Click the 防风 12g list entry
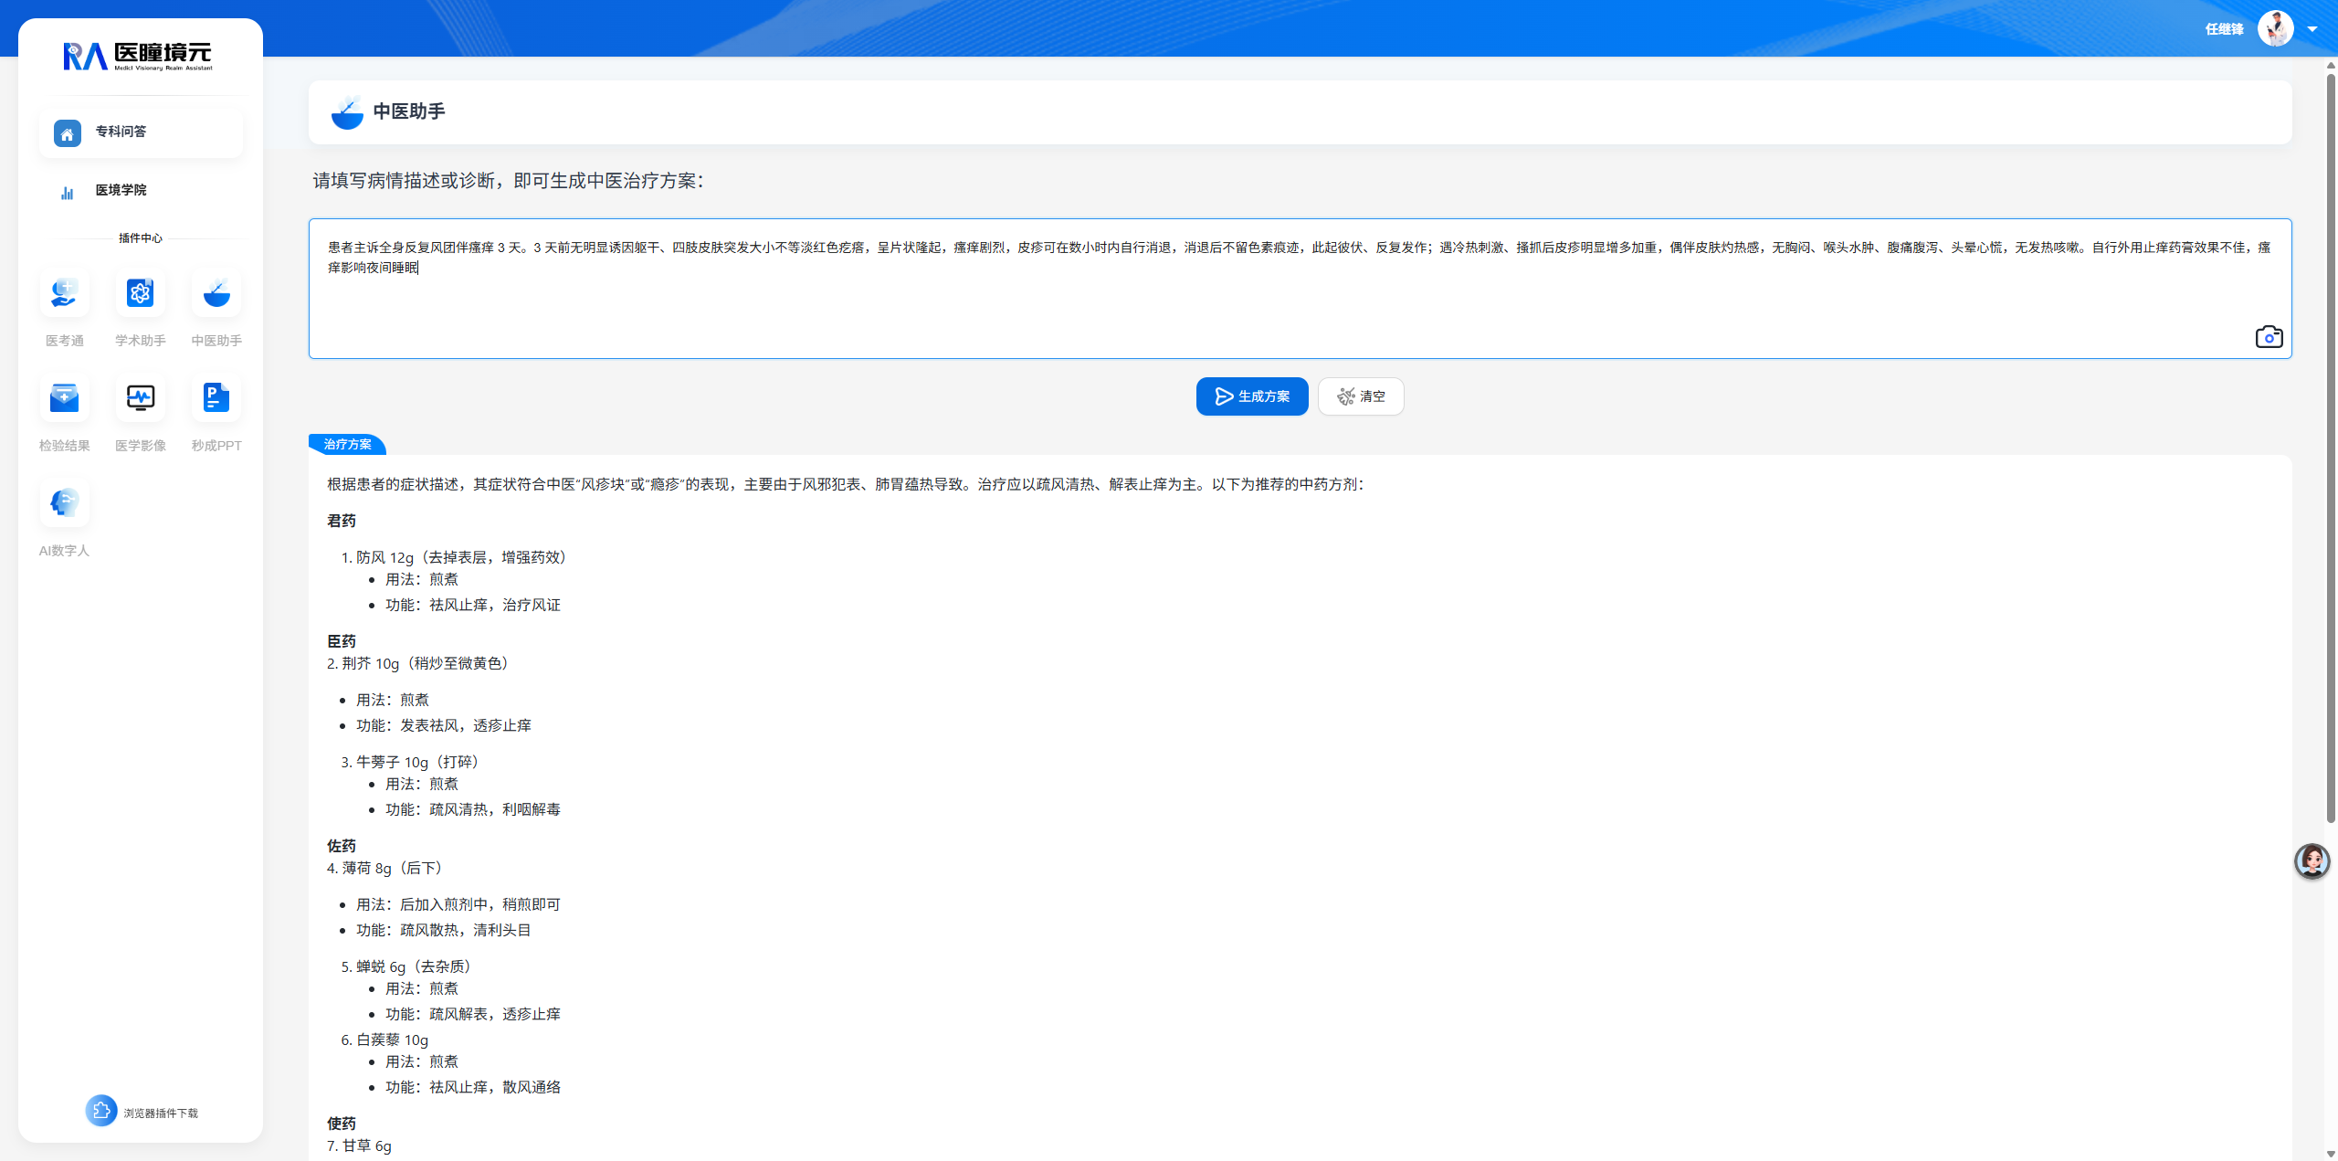This screenshot has width=2338, height=1161. [x=461, y=557]
